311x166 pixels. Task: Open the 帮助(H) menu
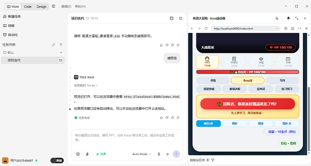pos(80,6)
